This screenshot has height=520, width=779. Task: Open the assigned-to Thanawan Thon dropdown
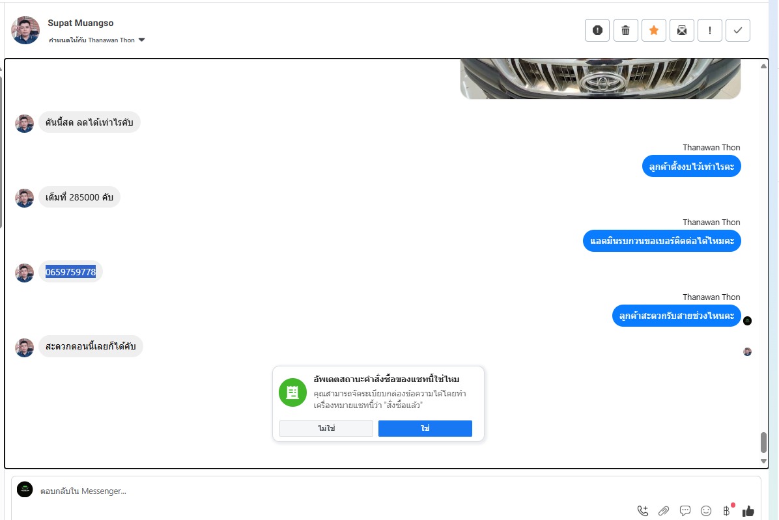[x=96, y=40]
